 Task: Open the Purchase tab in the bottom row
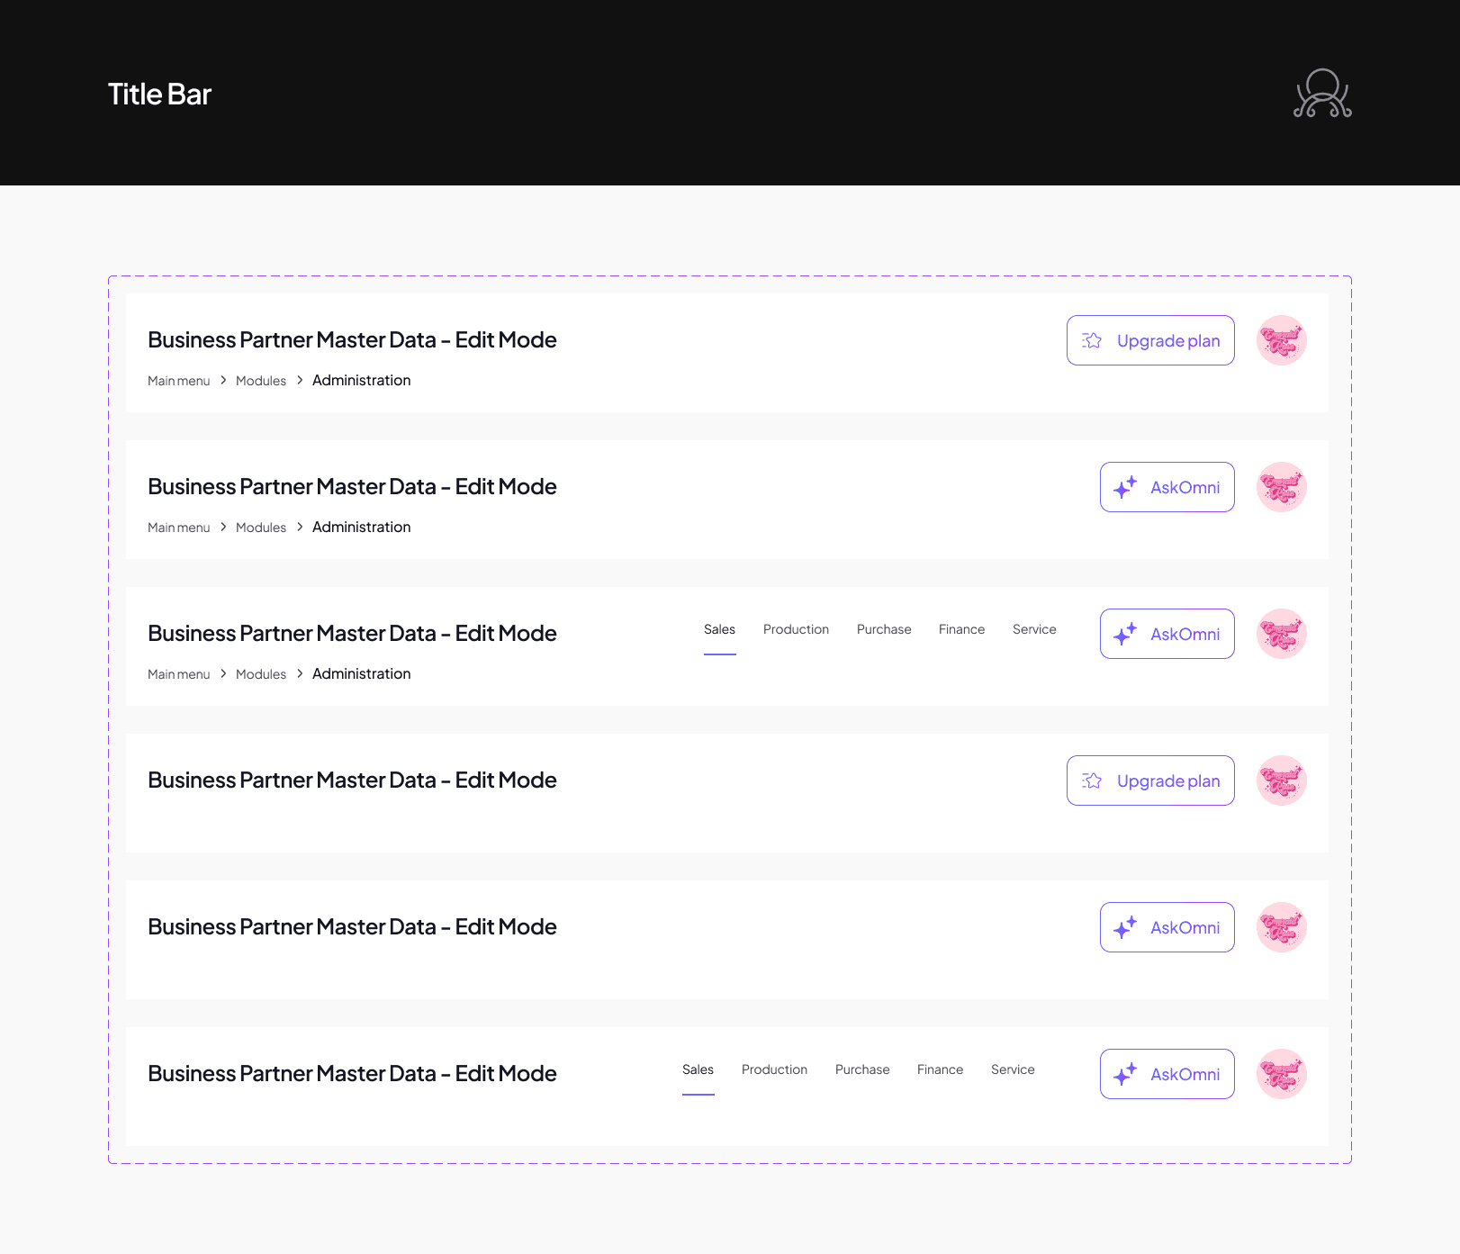(862, 1069)
